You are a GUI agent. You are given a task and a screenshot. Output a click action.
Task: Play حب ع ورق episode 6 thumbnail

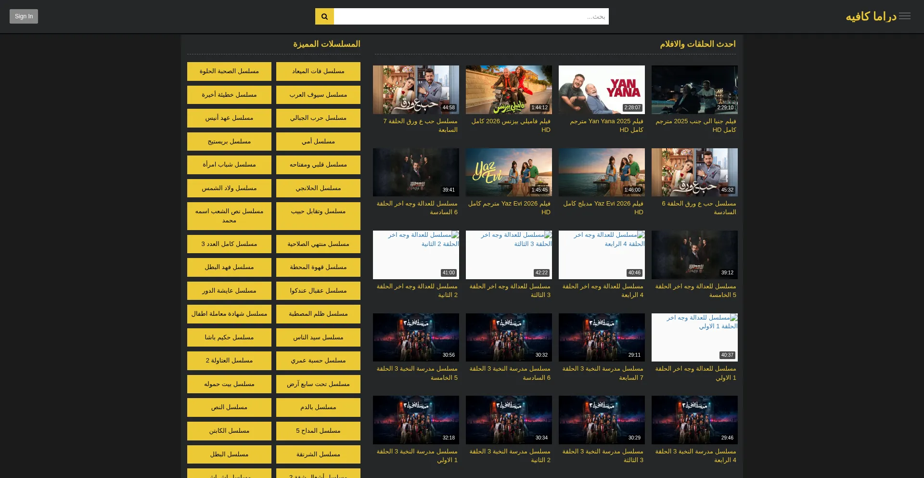694,172
